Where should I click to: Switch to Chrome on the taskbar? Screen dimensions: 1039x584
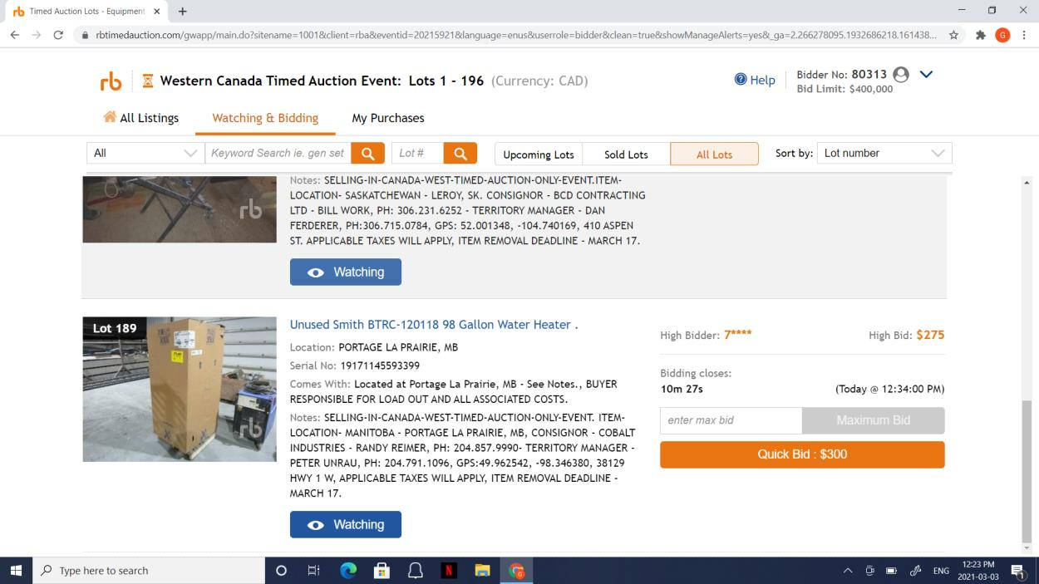point(516,571)
